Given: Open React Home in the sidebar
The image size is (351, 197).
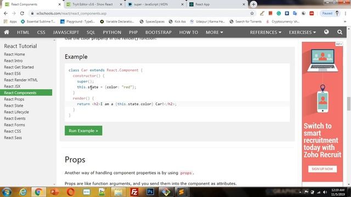Looking at the screenshot, I should (x=14, y=54).
